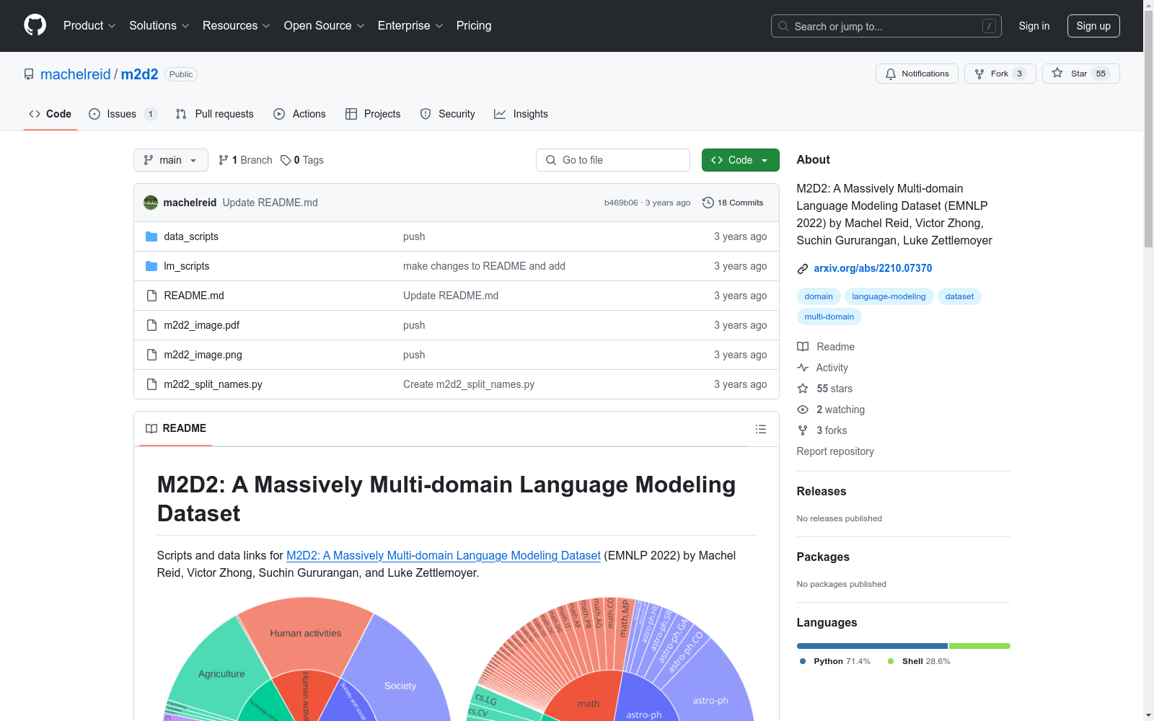Viewport: 1154px width, 721px height.
Task: Fork the m2d2 repository
Action: point(1000,74)
